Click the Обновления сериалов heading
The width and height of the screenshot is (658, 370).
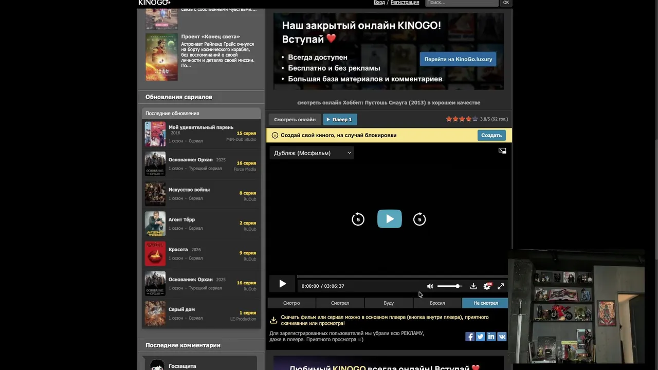tap(179, 97)
